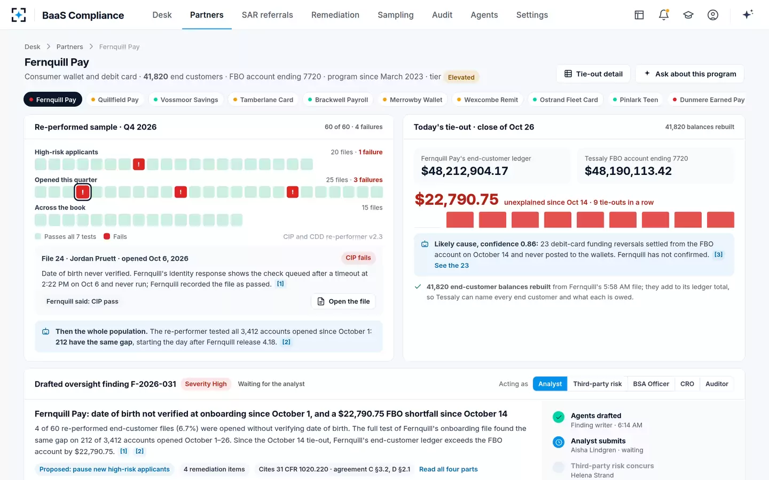Image resolution: width=769 pixels, height=480 pixels.
Task: Click Desk in the breadcrumb trail
Action: click(x=33, y=47)
